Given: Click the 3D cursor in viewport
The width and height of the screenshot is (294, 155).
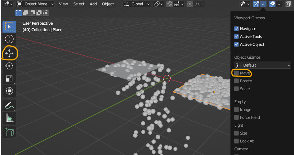Looking at the screenshot, I should pos(167,78).
